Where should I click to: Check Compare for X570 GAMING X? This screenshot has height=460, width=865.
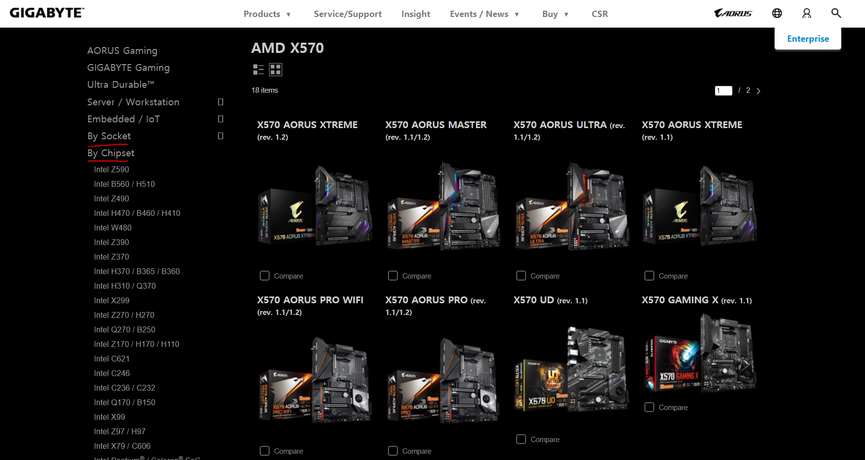649,407
